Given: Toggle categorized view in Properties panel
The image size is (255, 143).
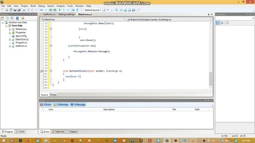Looking at the screenshot, I should [x=218, y=23].
